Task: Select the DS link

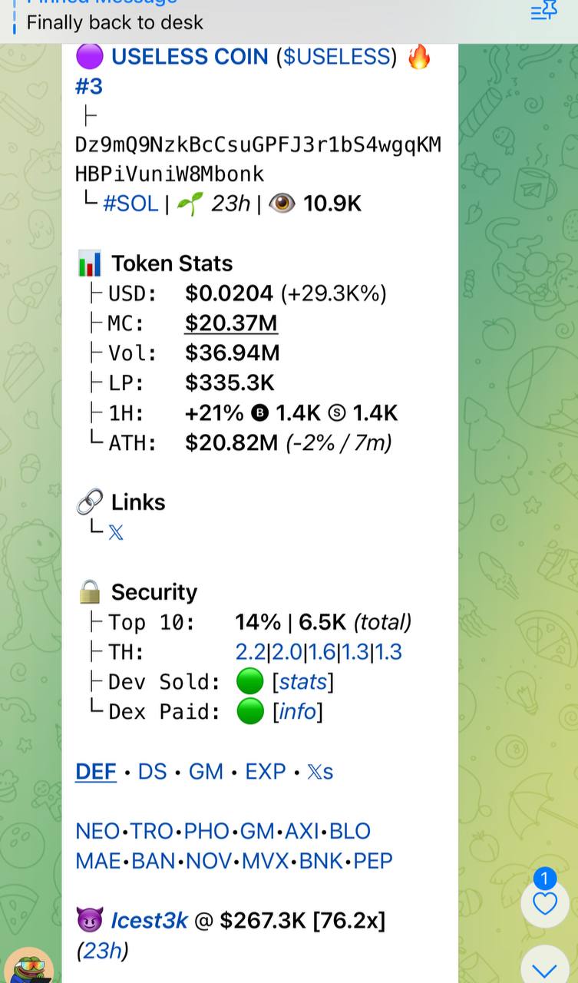Action: click(152, 772)
